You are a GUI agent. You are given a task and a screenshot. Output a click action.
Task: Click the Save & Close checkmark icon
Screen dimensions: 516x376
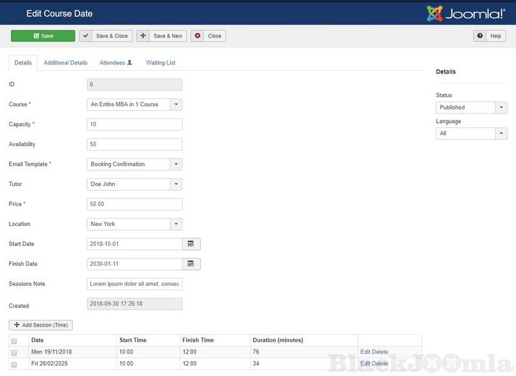coord(85,36)
